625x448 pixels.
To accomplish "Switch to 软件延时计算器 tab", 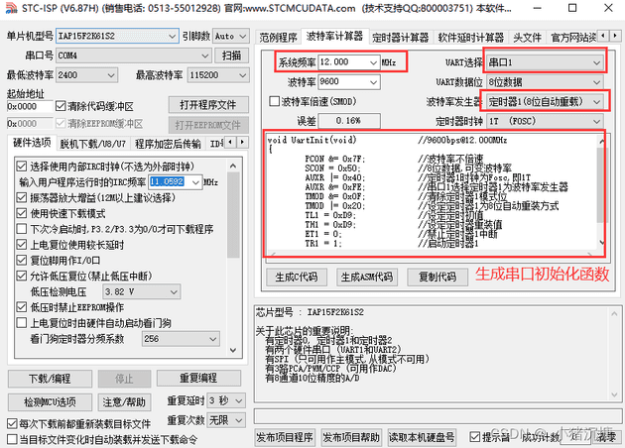I will click(x=471, y=38).
